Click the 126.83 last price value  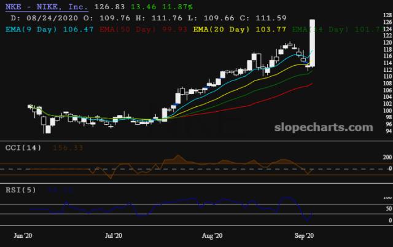coord(109,7)
